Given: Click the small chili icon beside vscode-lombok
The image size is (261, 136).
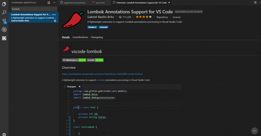Looking at the screenshot, I should tap(66, 49).
